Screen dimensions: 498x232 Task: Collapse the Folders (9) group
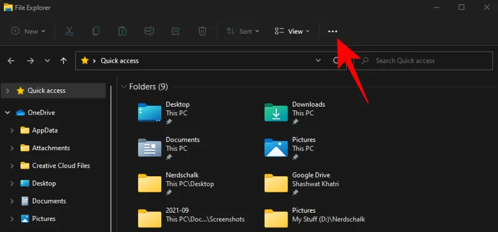point(124,86)
